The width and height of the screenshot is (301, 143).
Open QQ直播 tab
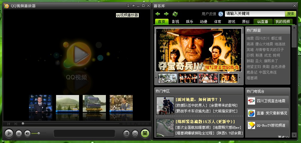[263, 22]
